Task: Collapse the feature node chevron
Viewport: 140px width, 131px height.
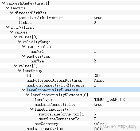Action: pyautogui.click(x=7, y=8)
